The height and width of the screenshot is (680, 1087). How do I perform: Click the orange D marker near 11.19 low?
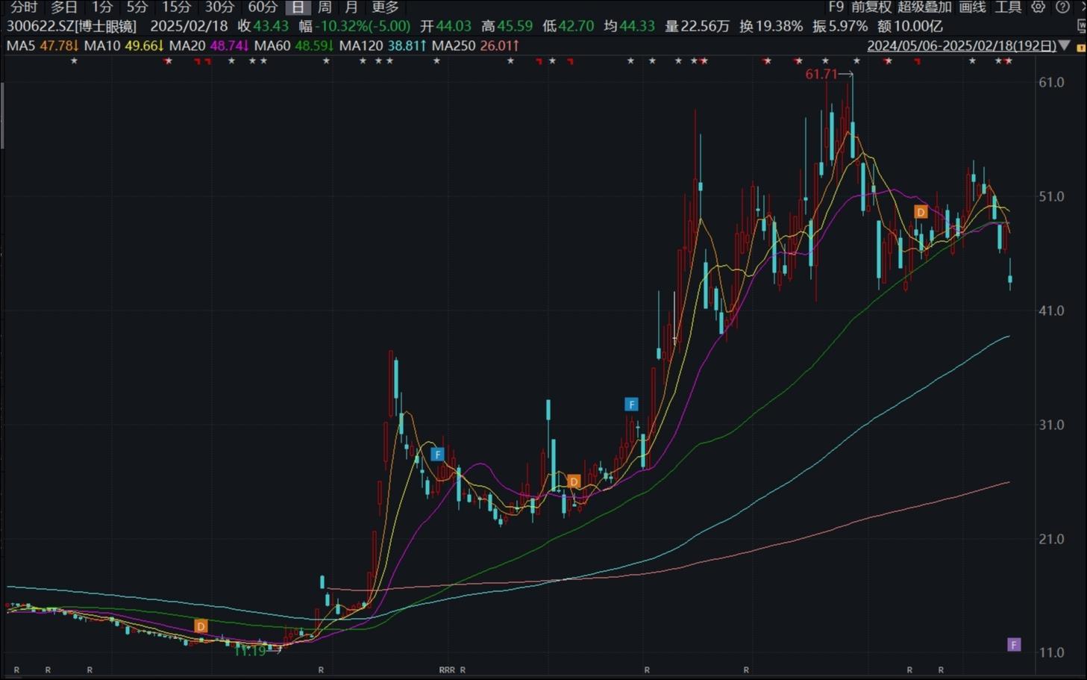[x=201, y=626]
